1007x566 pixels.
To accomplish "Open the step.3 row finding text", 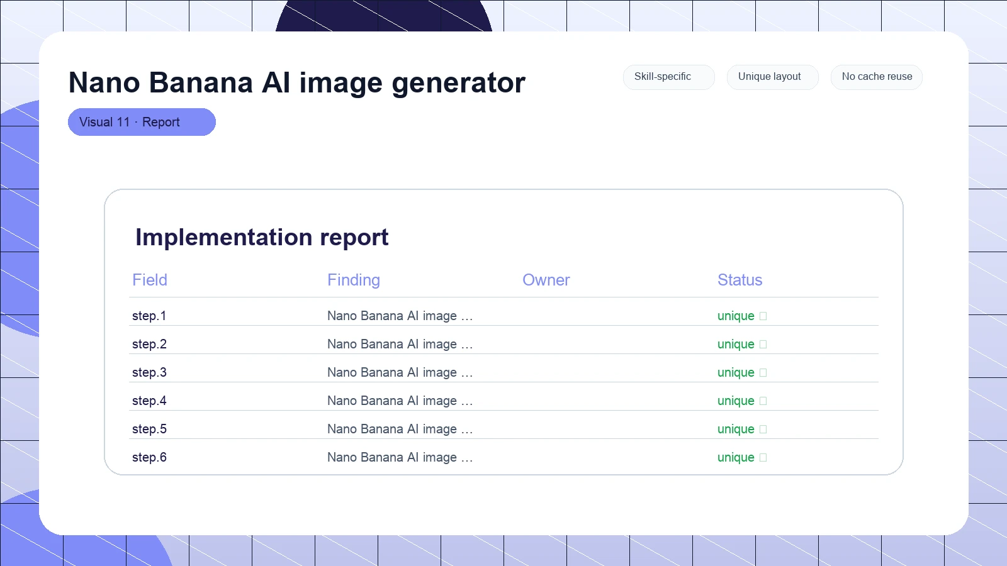I will coord(400,372).
